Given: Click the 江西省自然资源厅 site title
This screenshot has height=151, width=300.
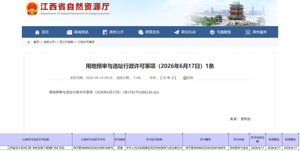Looking at the screenshot, I should (75, 7).
